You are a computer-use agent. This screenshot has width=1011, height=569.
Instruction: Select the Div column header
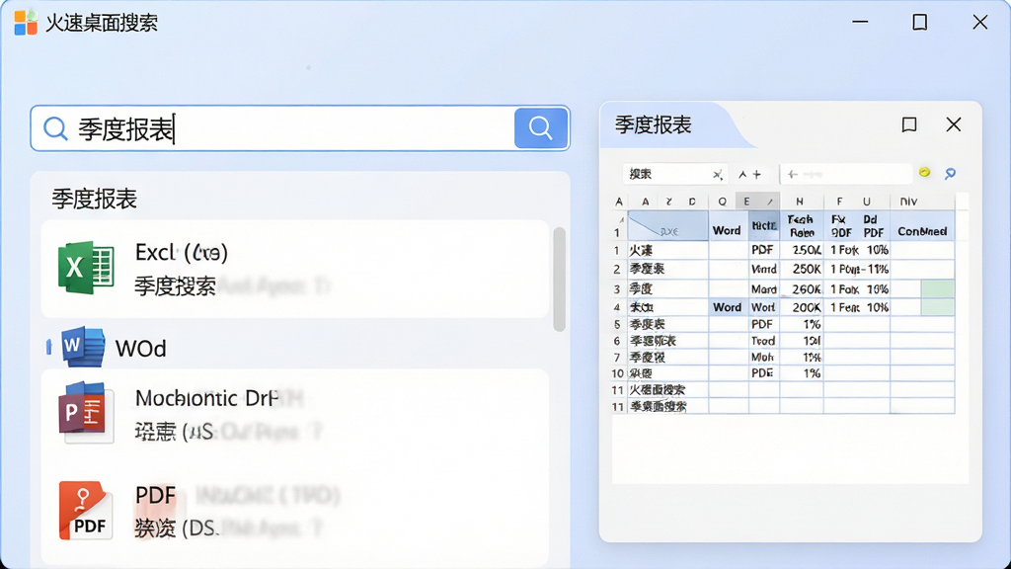tap(908, 202)
